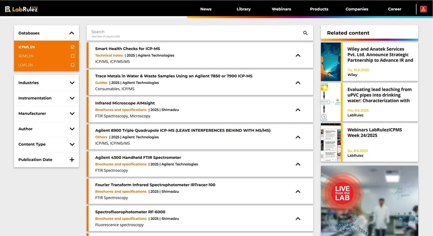The height and width of the screenshot is (236, 433).
Task: Collapse the Smart Health Checks for ICP-MS entry
Action: coord(298,56)
